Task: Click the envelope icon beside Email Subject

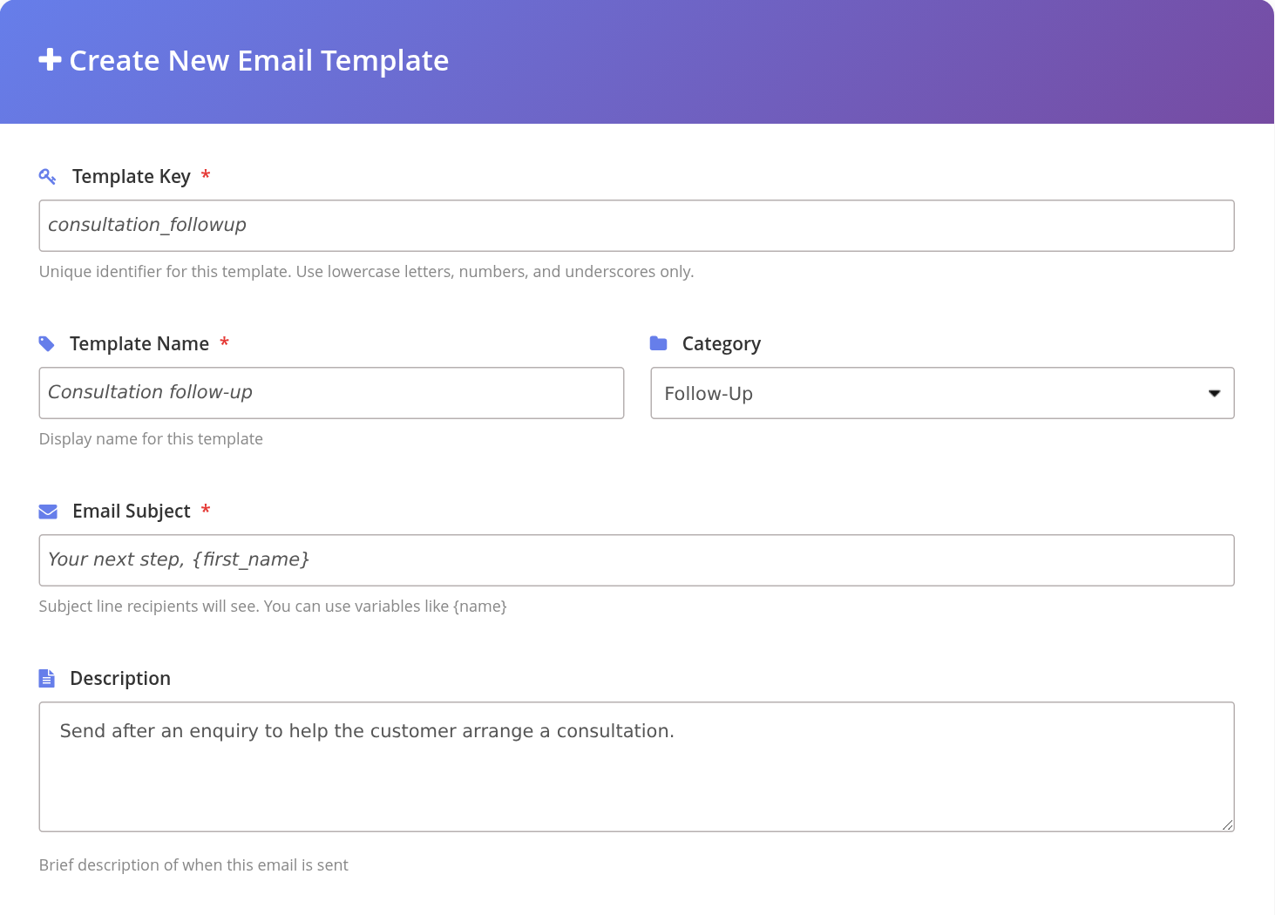Action: click(x=48, y=512)
